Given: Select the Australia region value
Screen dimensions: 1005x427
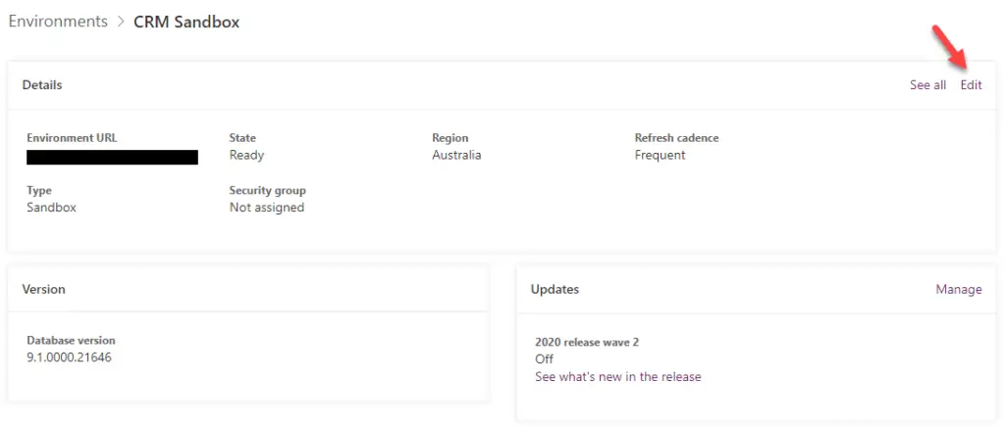Looking at the screenshot, I should coord(456,156).
